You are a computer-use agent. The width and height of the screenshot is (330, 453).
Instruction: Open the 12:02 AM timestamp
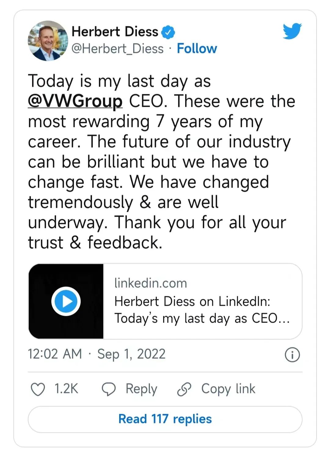coord(55,354)
